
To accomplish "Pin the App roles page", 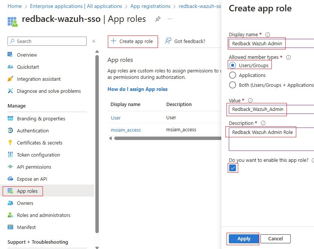I will (158, 19).
